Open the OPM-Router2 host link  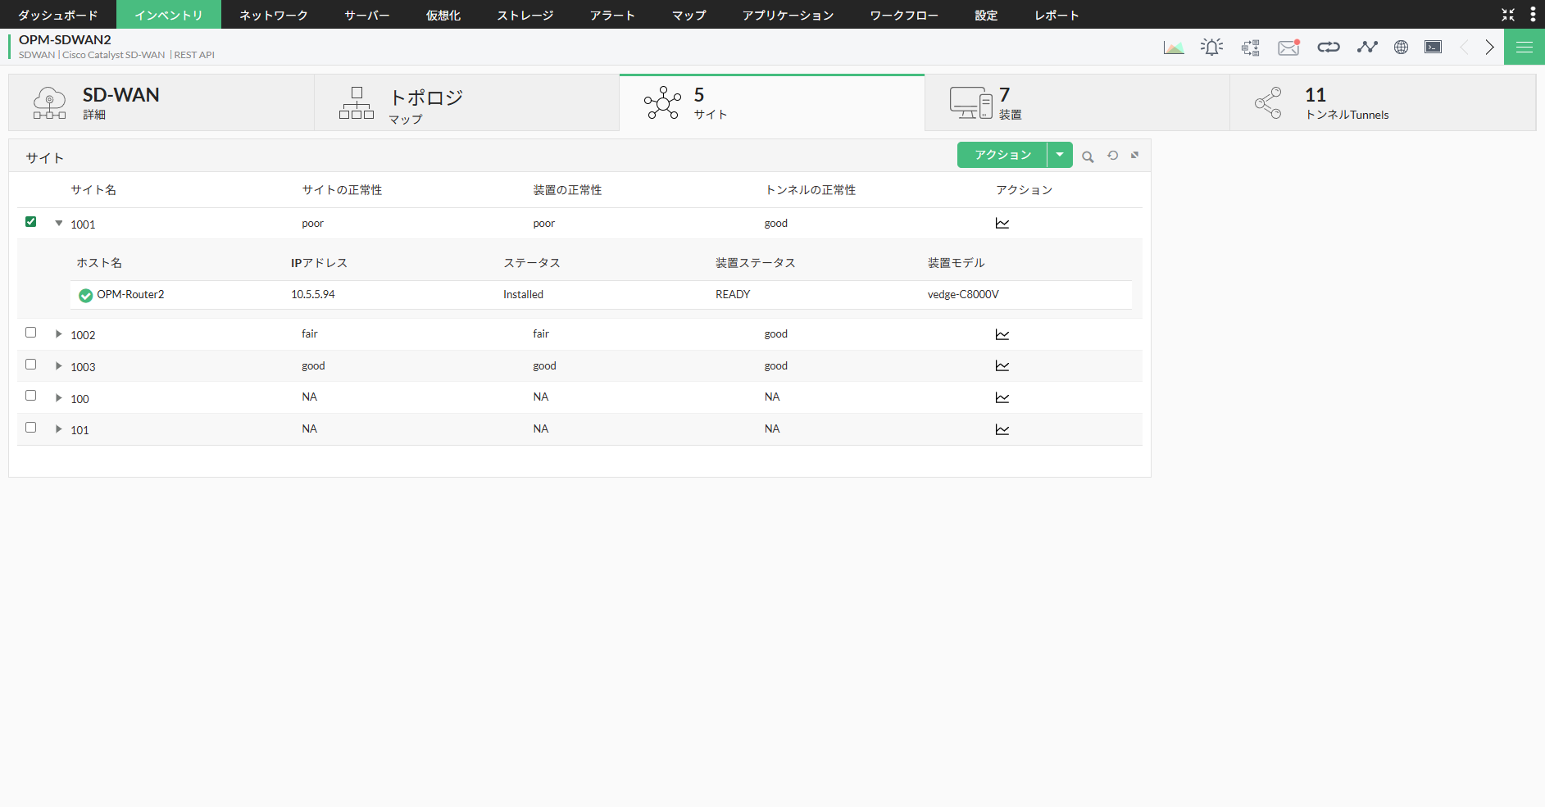click(130, 295)
